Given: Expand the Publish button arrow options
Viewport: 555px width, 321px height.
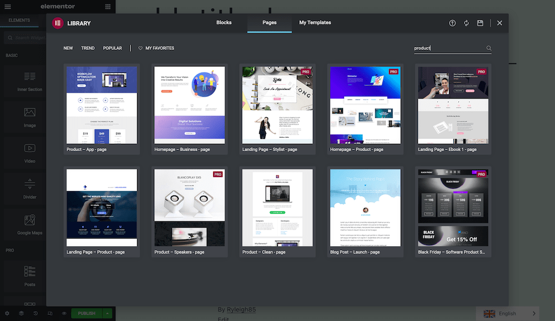Looking at the screenshot, I should 107,313.
